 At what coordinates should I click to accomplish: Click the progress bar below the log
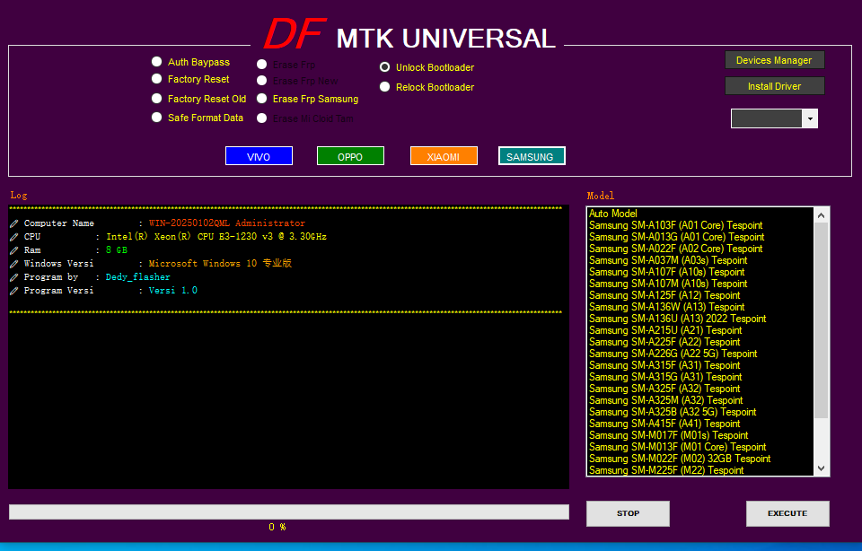[288, 512]
